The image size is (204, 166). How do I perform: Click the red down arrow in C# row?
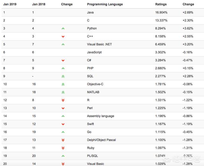(x=63, y=61)
